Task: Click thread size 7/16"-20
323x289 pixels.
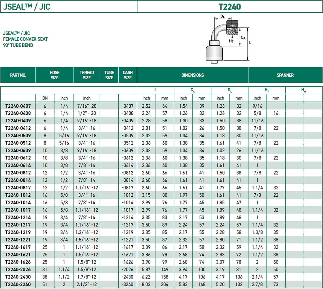Action: (x=87, y=106)
